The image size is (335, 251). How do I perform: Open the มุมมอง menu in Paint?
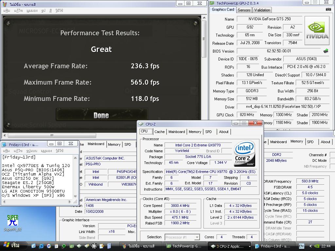32,10
